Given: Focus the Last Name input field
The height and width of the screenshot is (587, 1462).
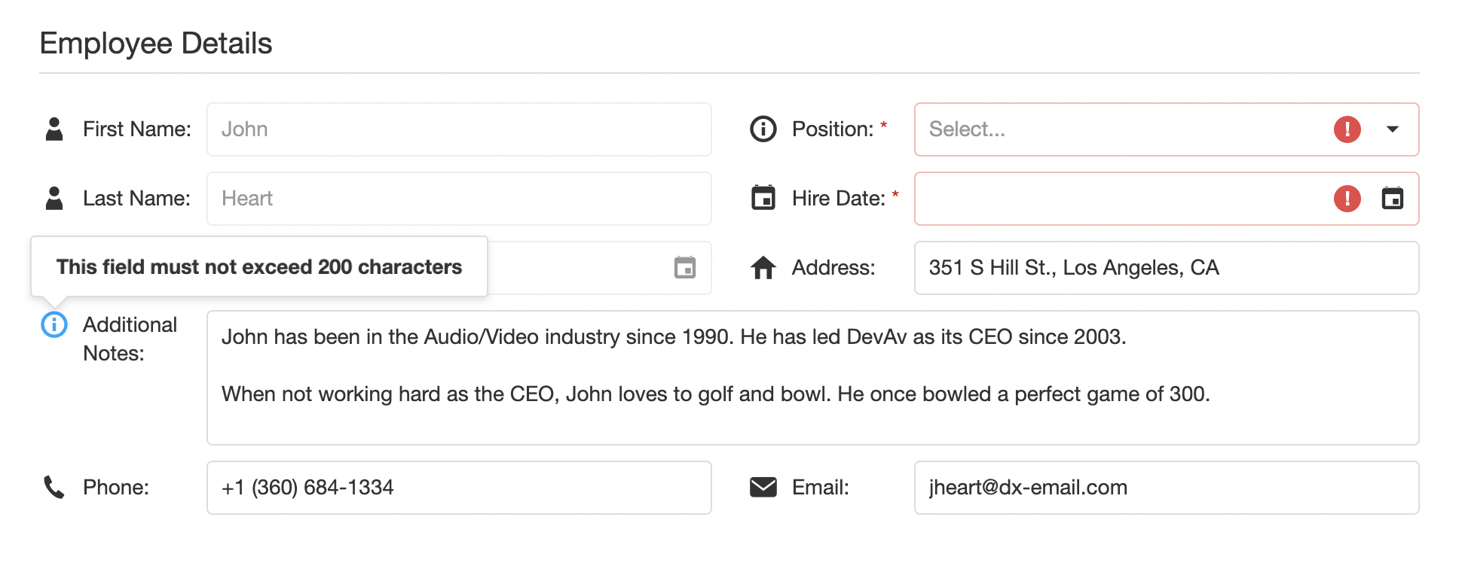Looking at the screenshot, I should (458, 199).
